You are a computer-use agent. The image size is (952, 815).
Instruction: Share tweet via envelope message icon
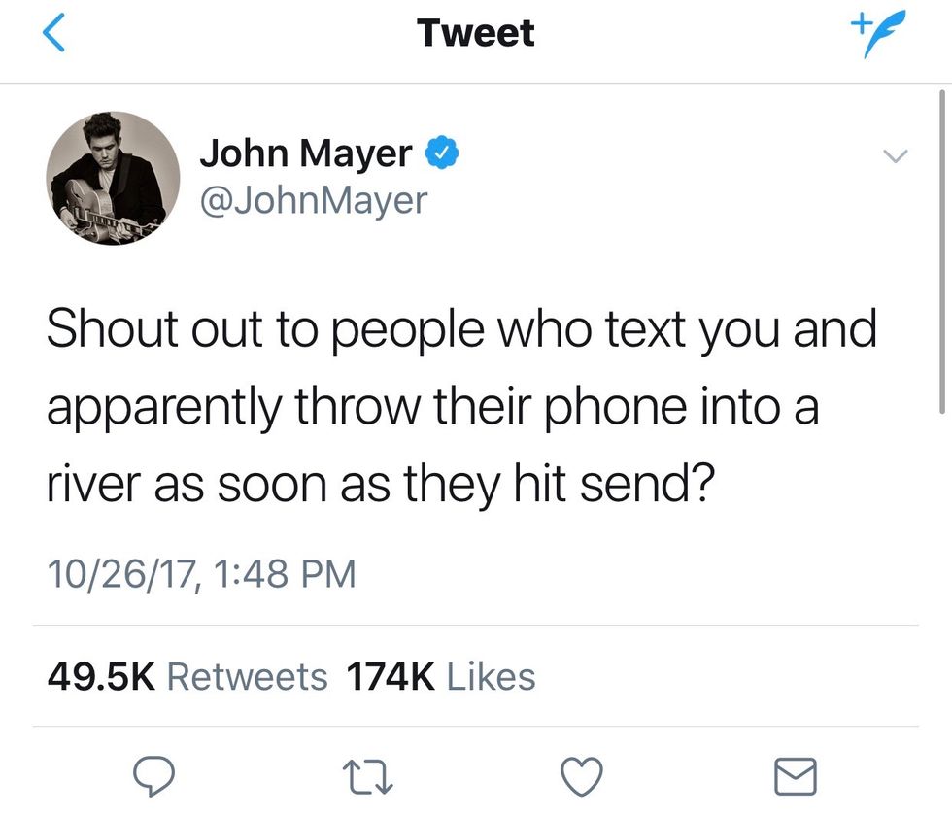point(796,777)
